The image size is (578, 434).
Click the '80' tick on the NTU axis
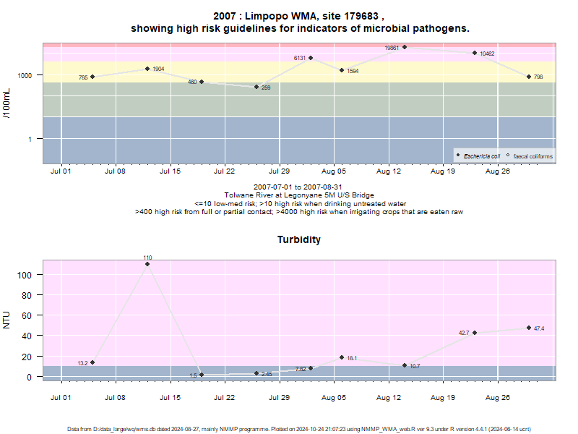click(27, 296)
